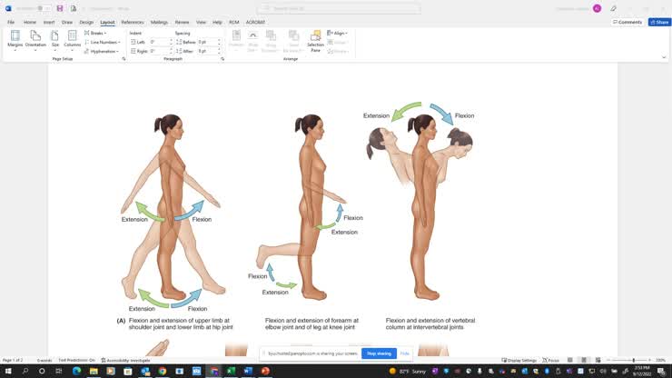672x378 pixels.
Task: Open Google Chrome from the taskbar
Action: click(x=162, y=371)
